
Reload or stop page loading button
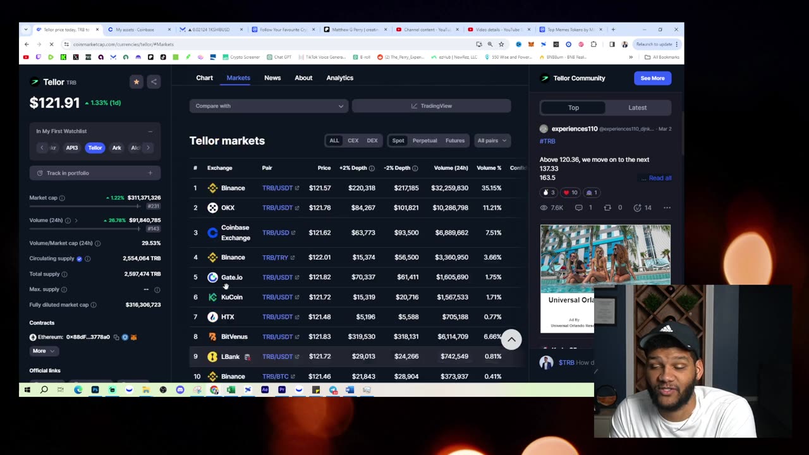51,44
